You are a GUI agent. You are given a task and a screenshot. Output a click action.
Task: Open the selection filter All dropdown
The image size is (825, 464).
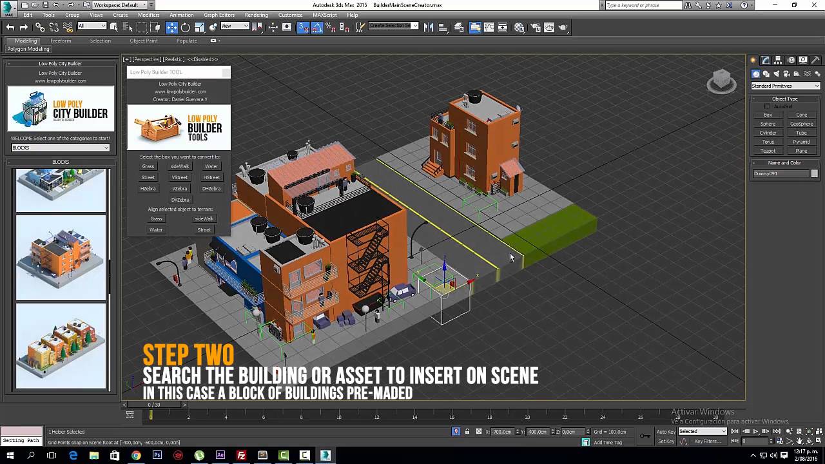click(x=92, y=26)
